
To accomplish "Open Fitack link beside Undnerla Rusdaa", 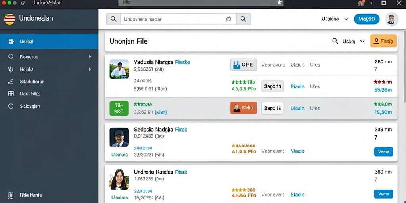I will coord(181,172).
